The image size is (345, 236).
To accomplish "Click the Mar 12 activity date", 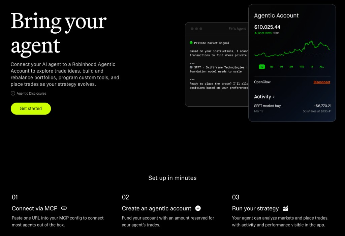I will coord(258,111).
